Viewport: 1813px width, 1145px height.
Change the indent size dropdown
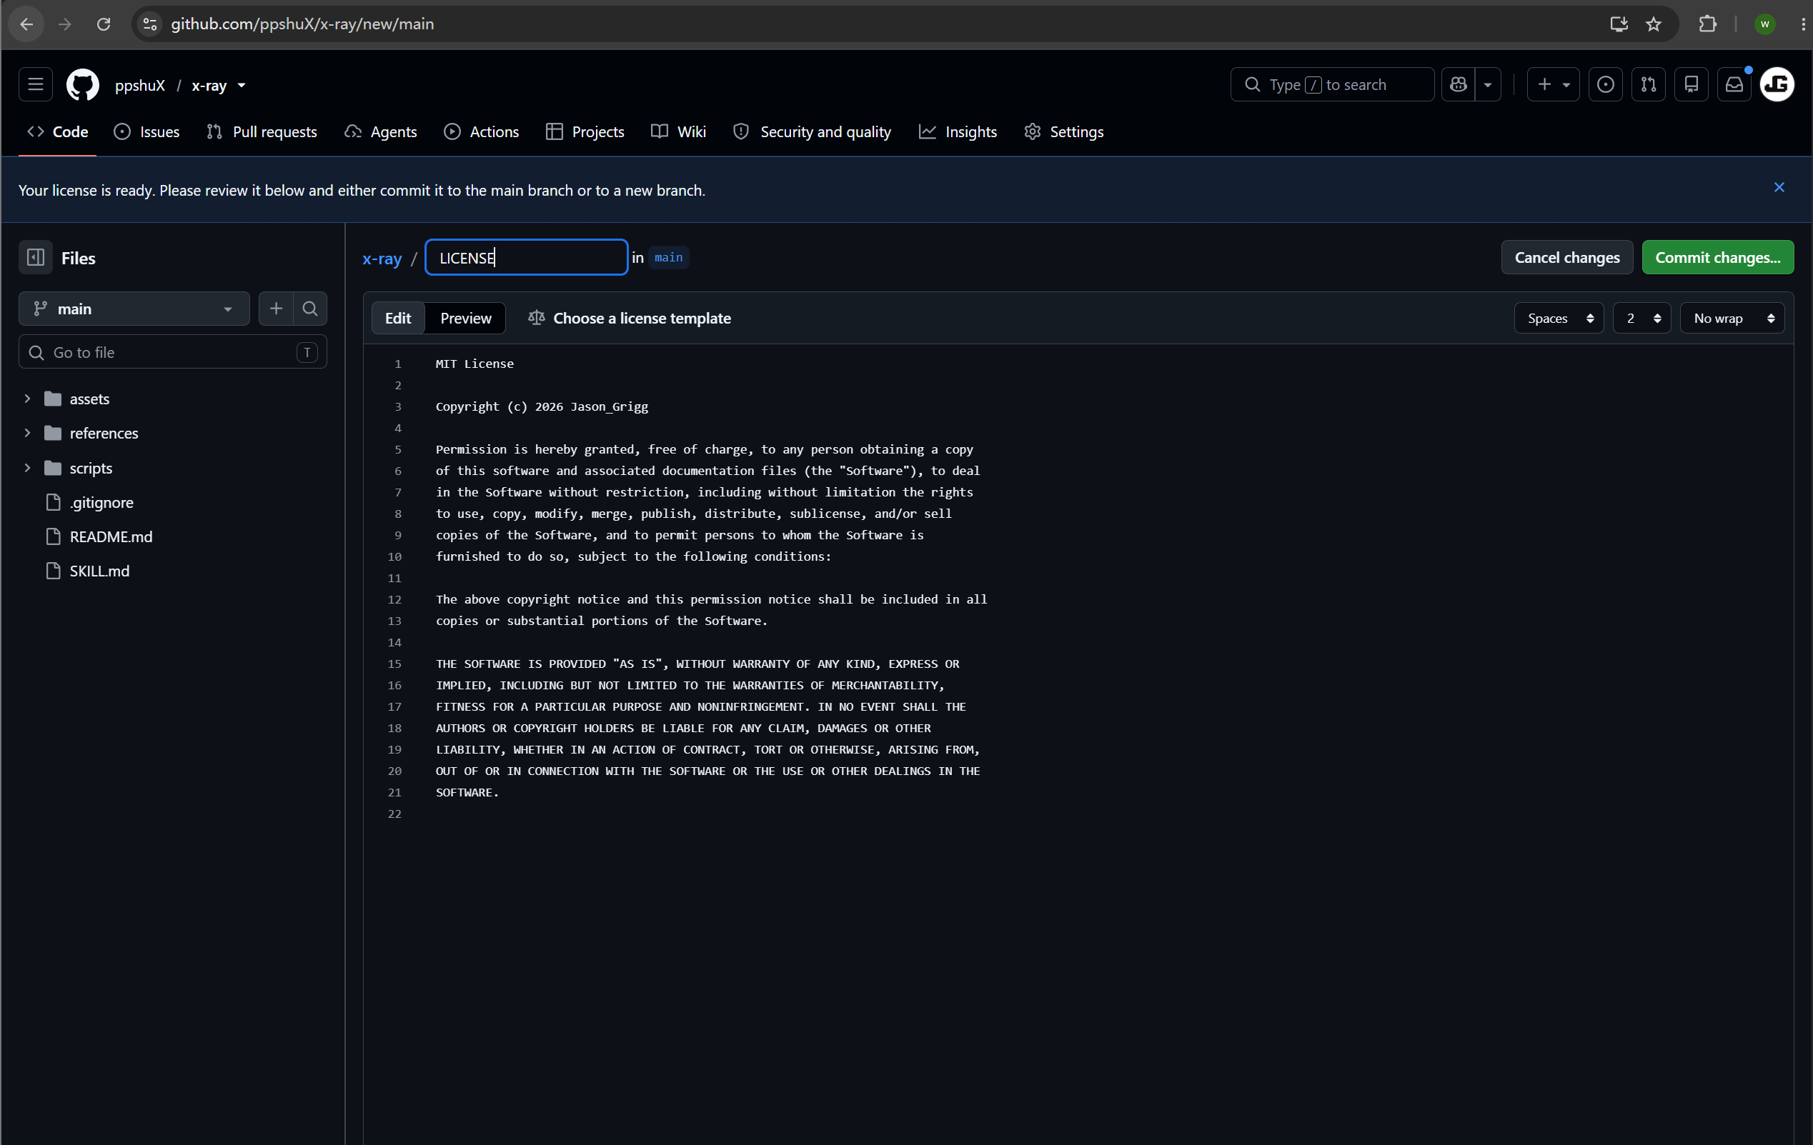1641,319
